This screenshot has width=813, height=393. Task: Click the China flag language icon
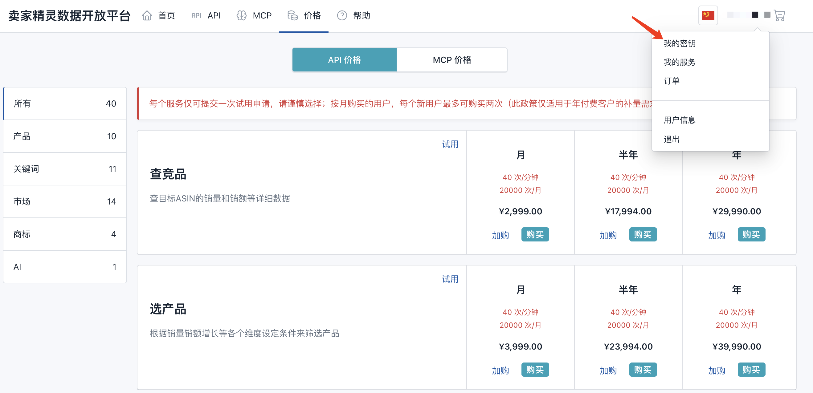coord(708,15)
